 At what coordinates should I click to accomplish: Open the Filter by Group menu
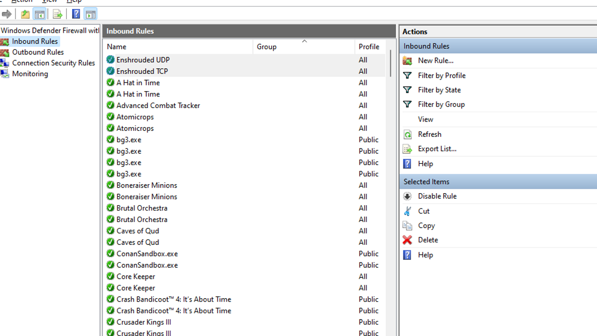440,104
